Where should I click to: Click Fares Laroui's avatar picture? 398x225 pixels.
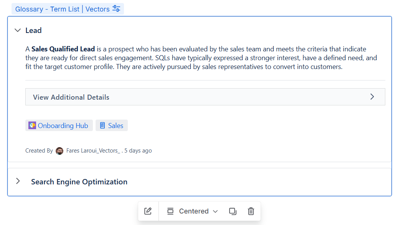pos(59,151)
